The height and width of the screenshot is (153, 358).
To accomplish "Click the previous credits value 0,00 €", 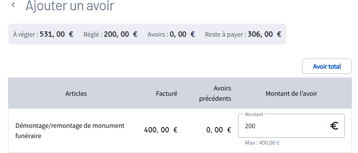I will [x=219, y=130].
